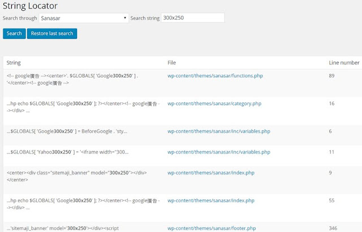Open the functions.php file link
This screenshot has width=362, height=232.
[x=215, y=76]
